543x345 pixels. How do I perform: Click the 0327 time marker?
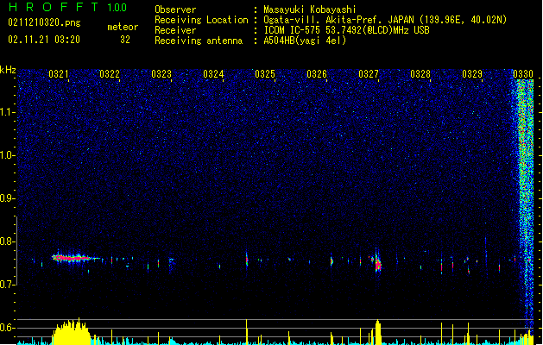point(369,74)
